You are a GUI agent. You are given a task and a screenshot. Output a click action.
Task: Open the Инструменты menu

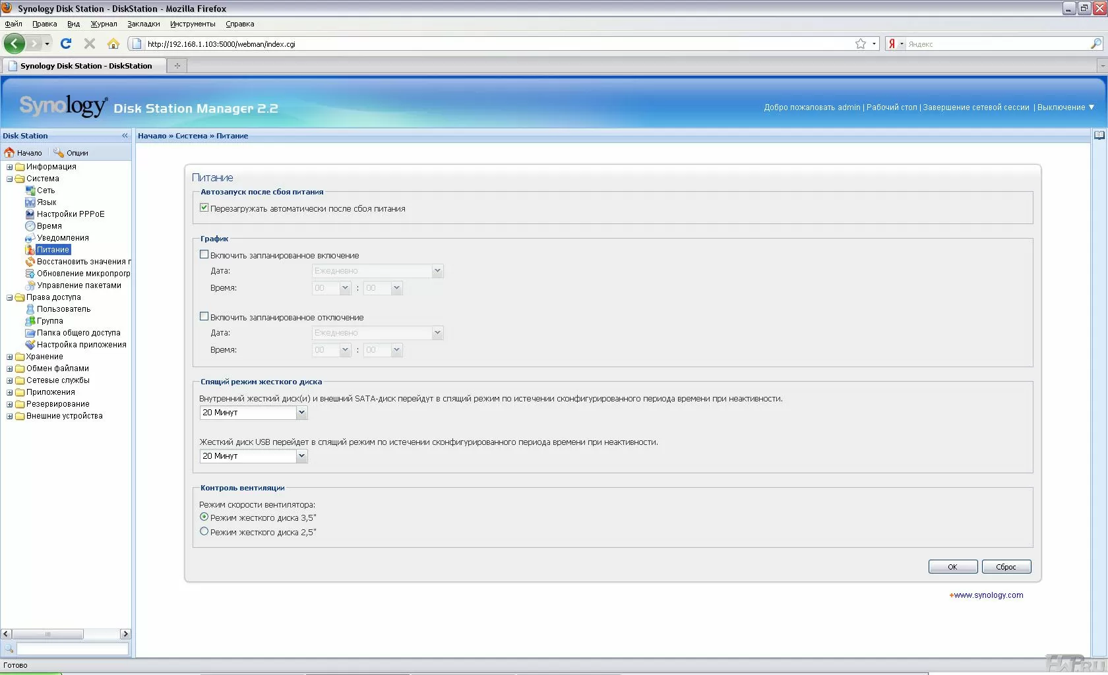point(193,24)
